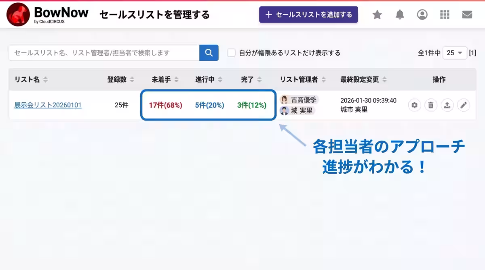Open the account profile icon
The height and width of the screenshot is (270, 485).
pos(422,14)
